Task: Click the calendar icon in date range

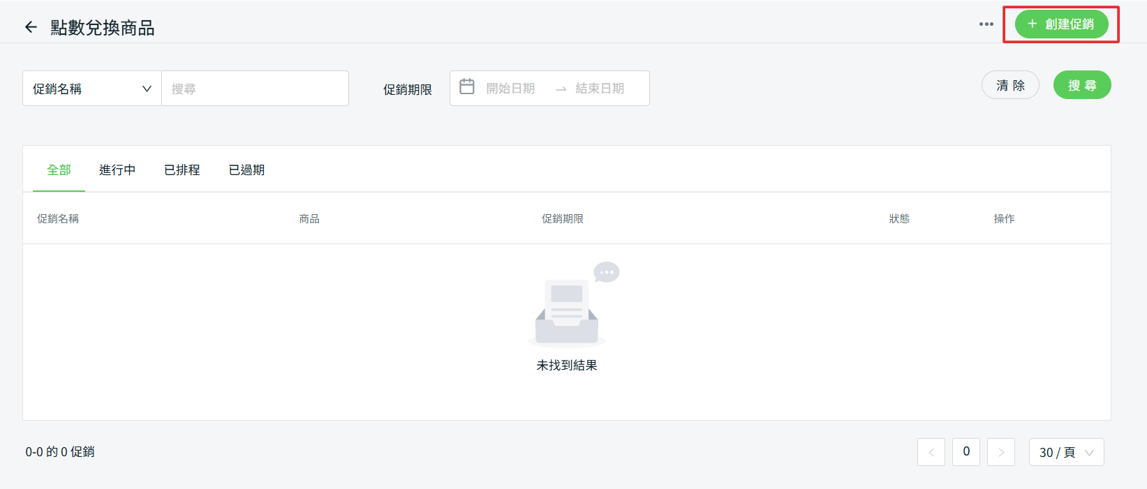Action: tap(467, 87)
